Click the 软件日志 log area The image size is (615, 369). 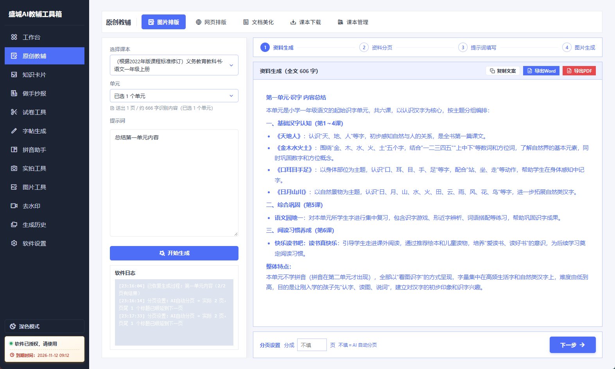pyautogui.click(x=174, y=312)
